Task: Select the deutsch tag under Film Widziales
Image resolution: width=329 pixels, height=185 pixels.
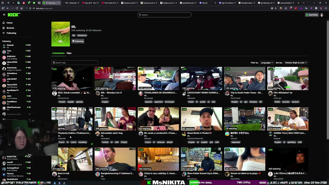Action: [295, 102]
